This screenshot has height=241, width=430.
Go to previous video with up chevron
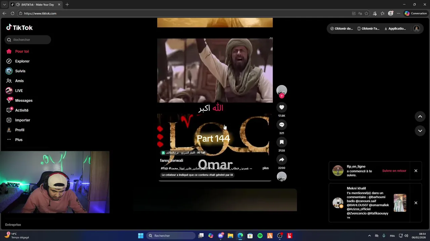tap(420, 116)
